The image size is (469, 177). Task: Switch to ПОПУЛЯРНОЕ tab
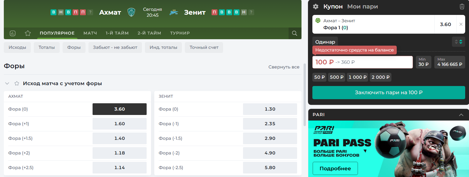click(57, 33)
